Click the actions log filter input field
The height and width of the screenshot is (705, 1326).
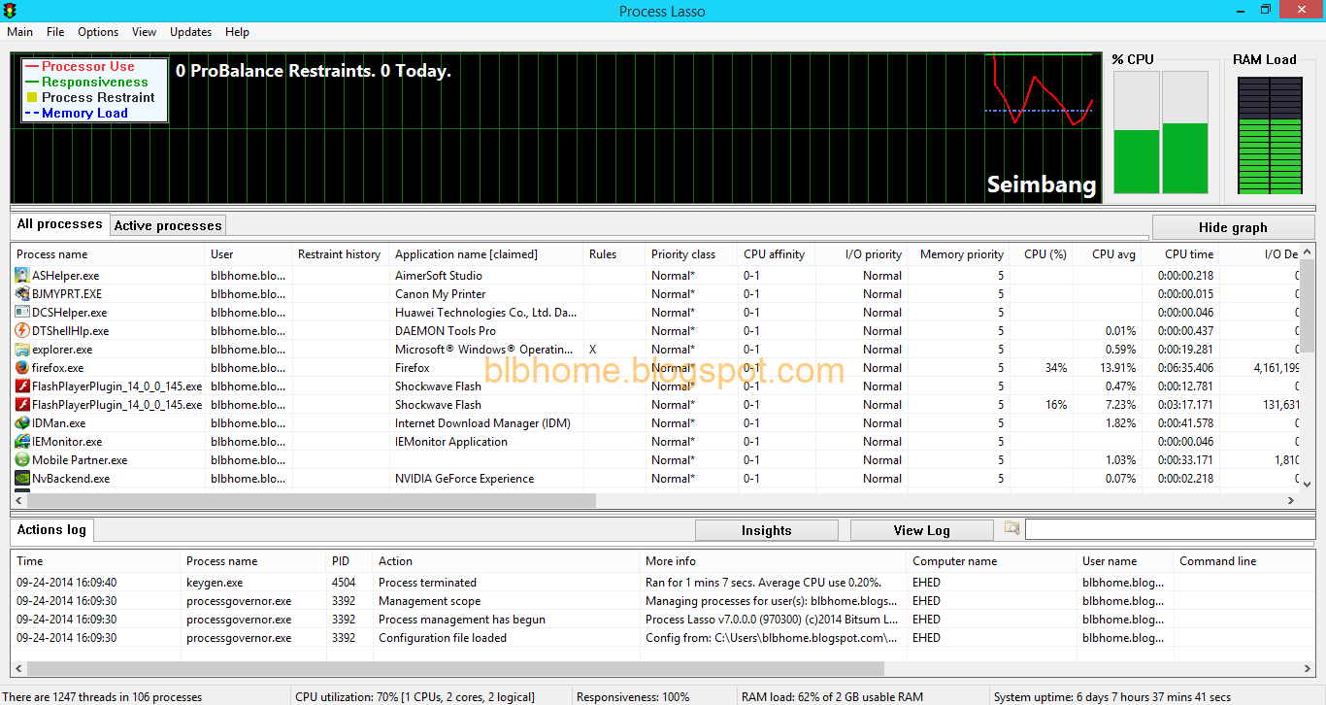[1170, 530]
